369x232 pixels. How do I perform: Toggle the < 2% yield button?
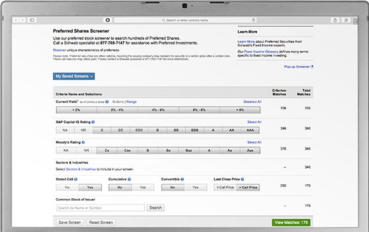pos(76,110)
